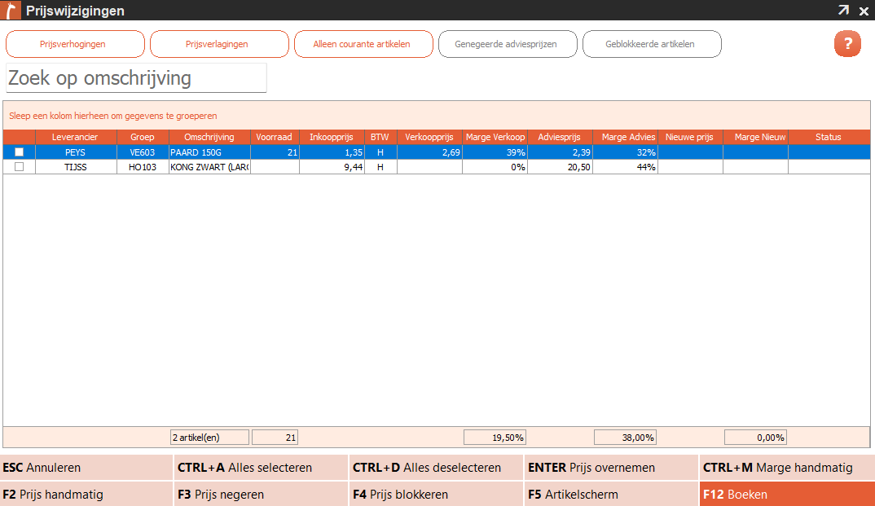Viewport: 875px width, 506px height.
Task: Enable Geblokkeerde artikelen filter
Action: 652,44
